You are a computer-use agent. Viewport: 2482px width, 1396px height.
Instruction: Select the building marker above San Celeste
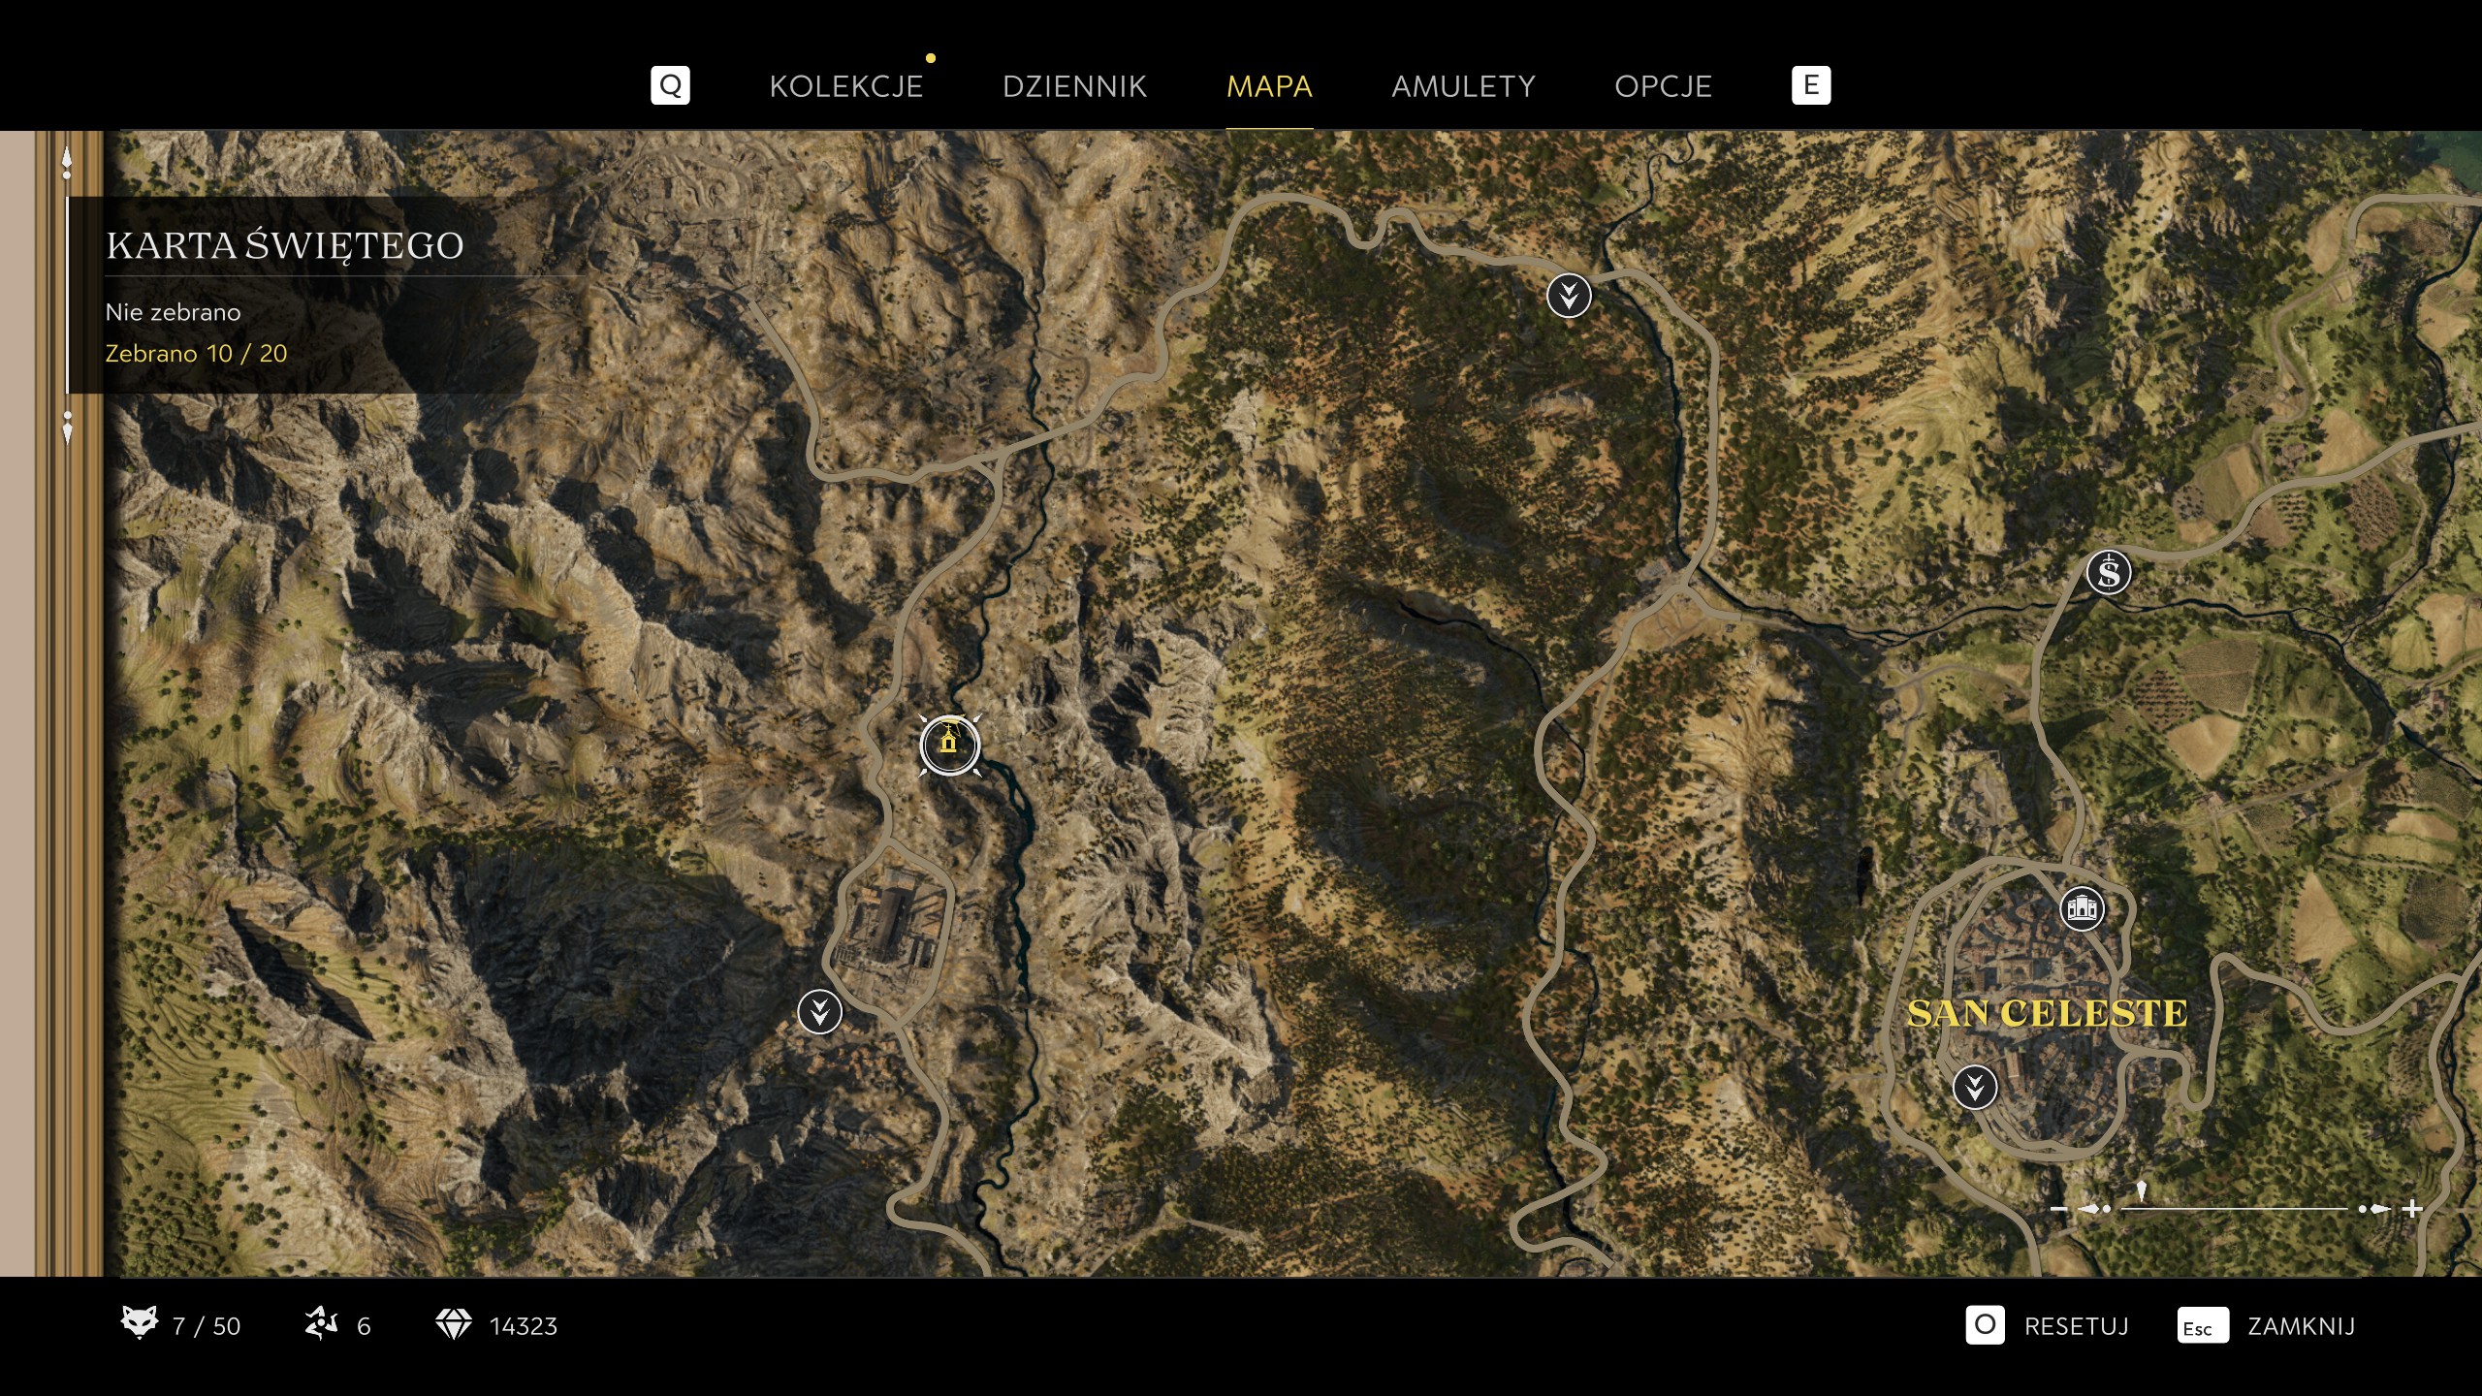tap(2082, 908)
